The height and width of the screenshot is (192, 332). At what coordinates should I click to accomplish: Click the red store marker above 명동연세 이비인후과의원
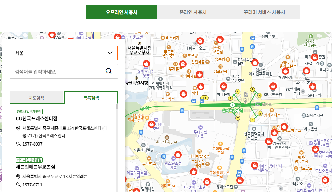click(x=269, y=141)
